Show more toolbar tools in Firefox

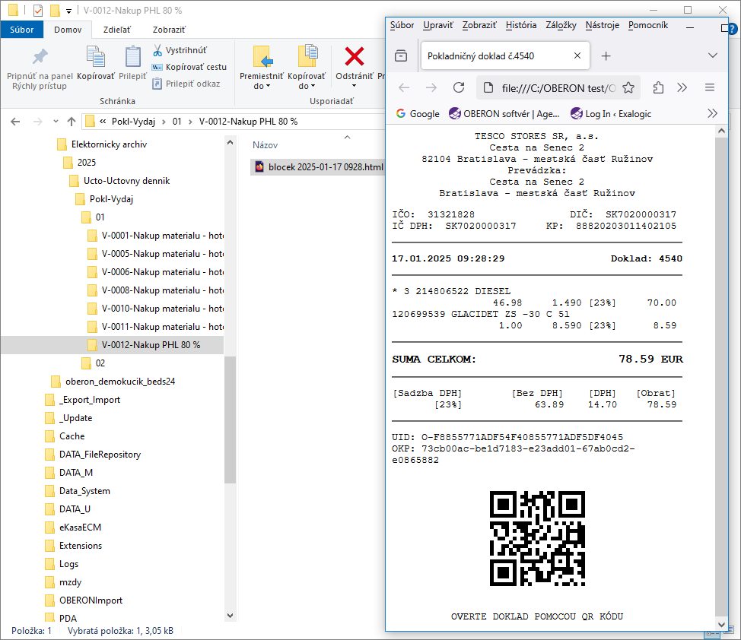click(x=682, y=87)
